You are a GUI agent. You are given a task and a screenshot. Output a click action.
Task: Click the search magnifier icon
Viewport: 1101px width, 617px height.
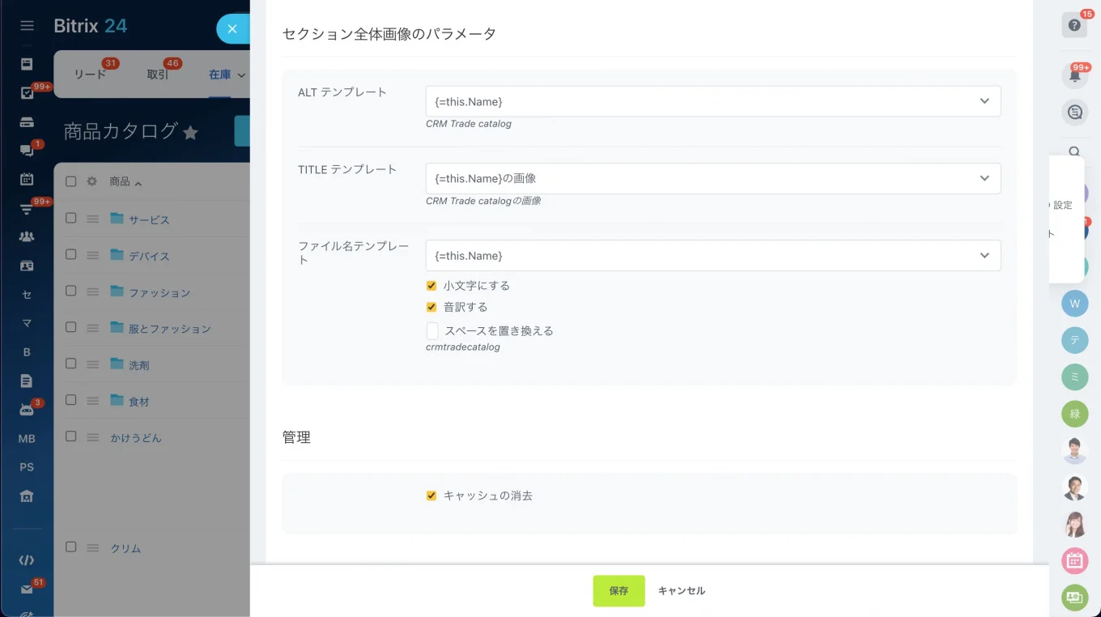[1074, 151]
